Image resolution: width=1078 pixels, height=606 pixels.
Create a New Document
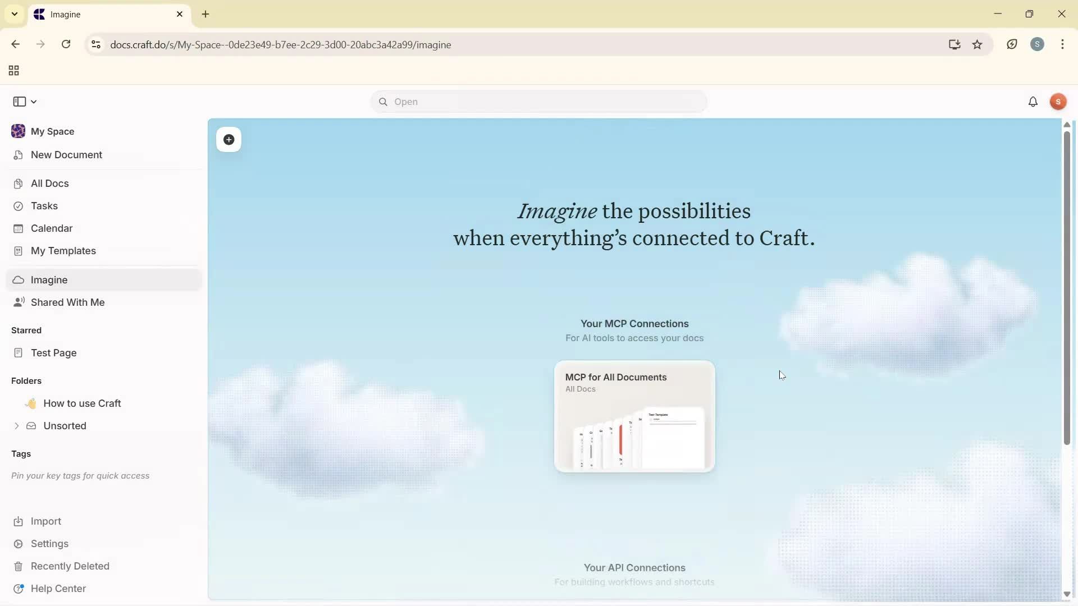66,155
